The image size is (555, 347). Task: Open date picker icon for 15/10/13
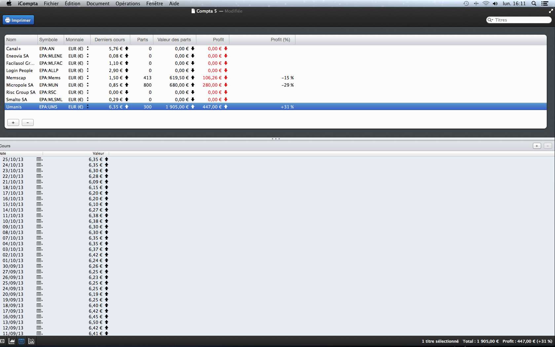[40, 204]
